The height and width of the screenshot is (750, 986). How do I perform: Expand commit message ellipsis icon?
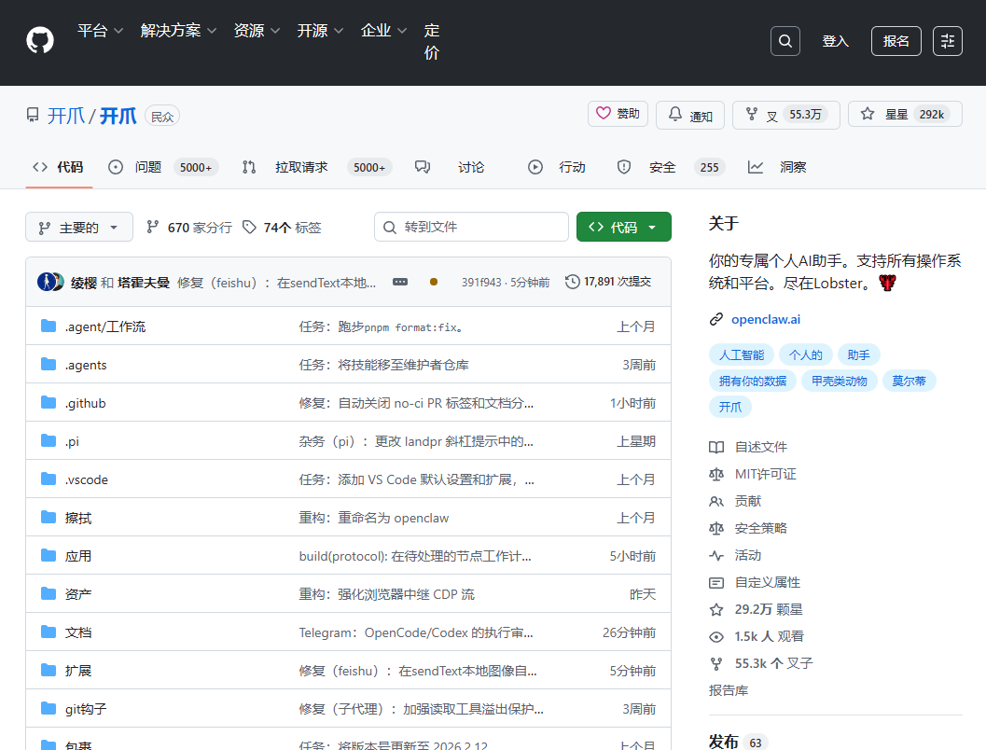click(x=400, y=282)
